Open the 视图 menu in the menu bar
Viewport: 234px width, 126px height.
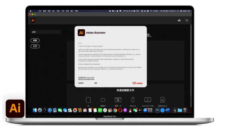pyautogui.click(x=49, y=11)
